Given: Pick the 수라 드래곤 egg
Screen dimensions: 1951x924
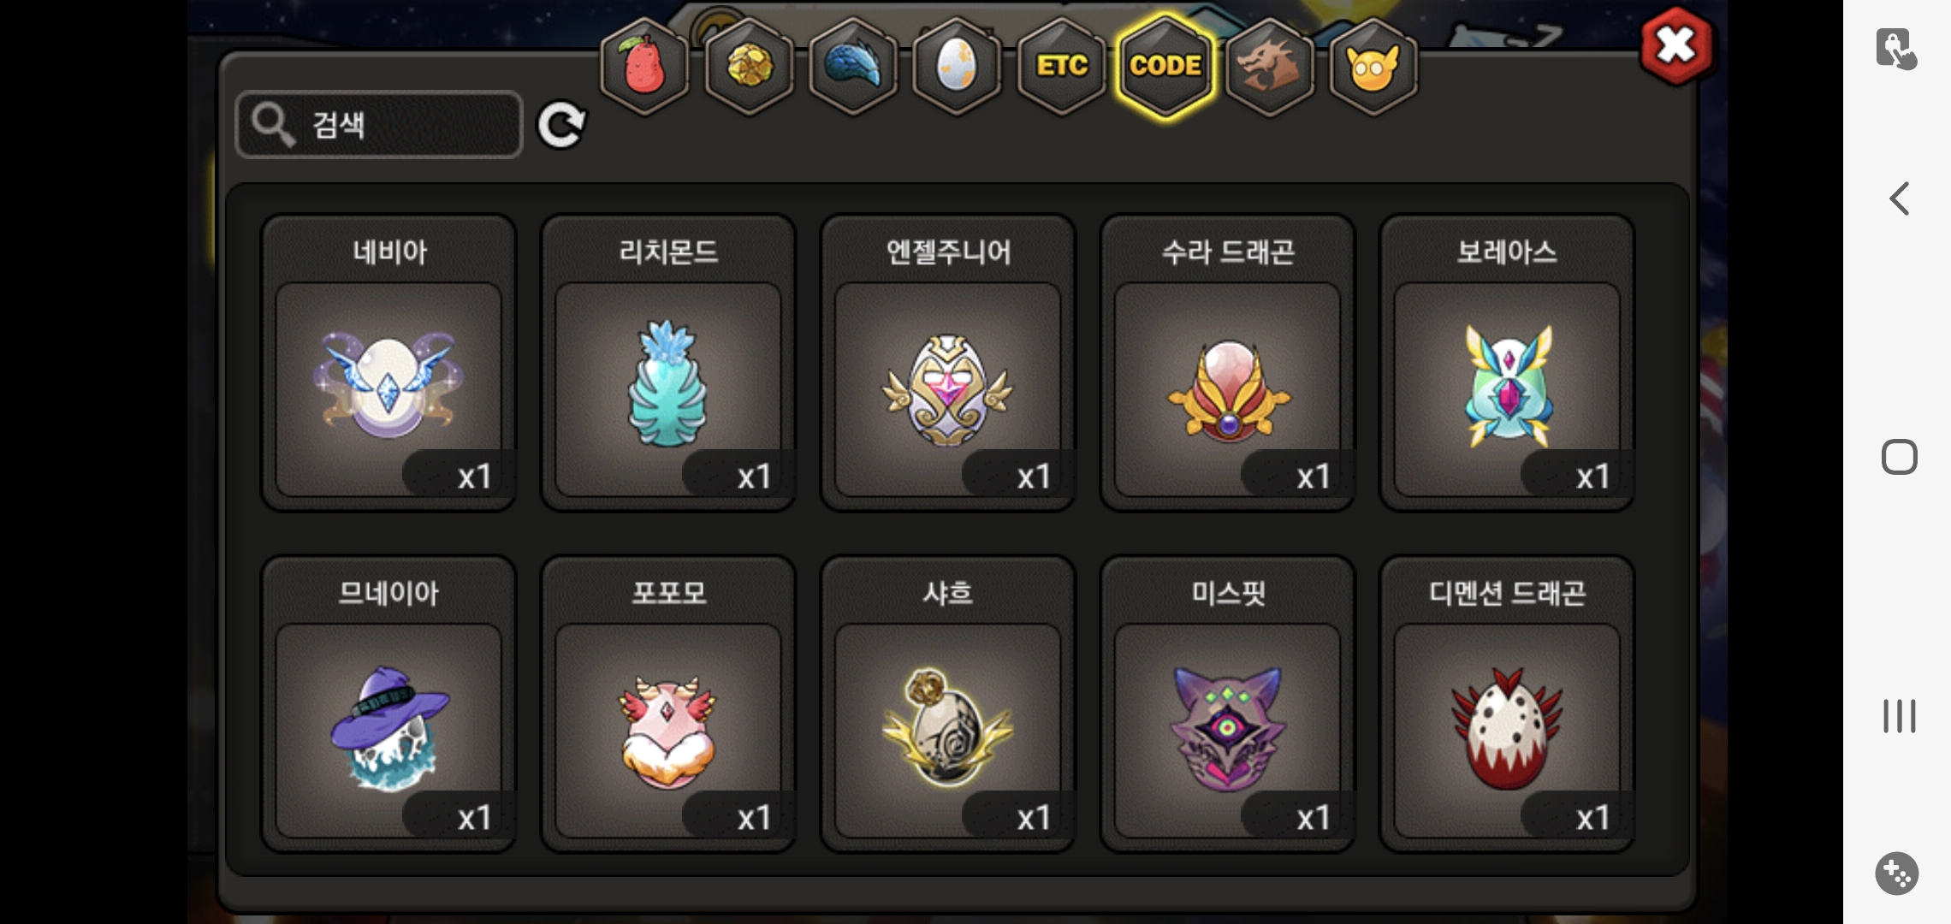Looking at the screenshot, I should pos(1228,363).
